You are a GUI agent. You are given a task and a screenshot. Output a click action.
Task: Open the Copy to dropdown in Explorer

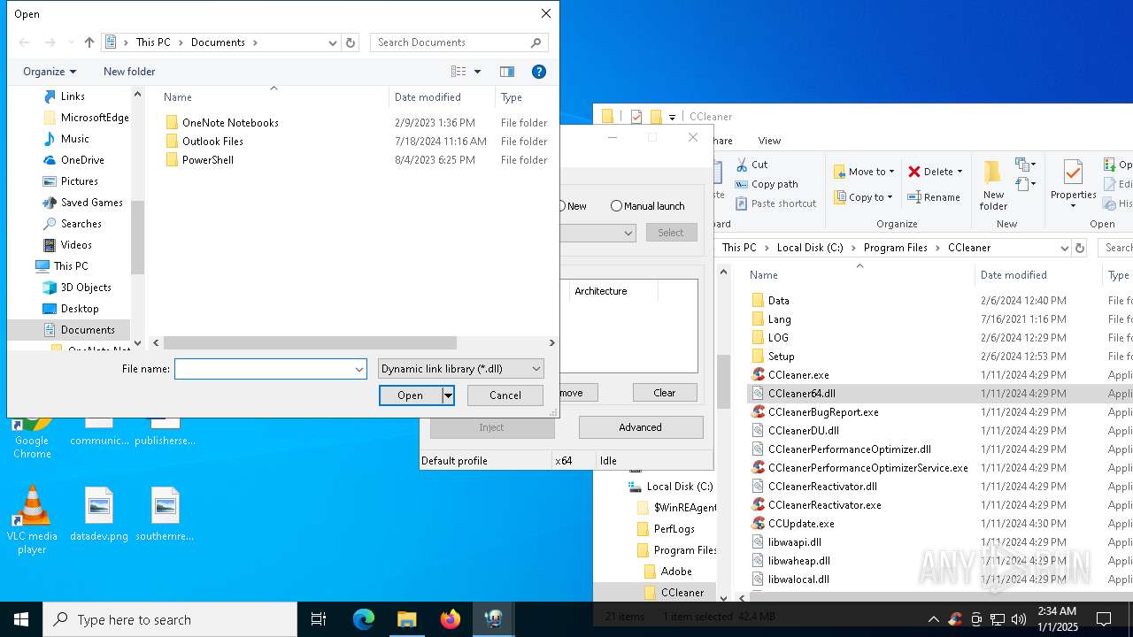(864, 197)
